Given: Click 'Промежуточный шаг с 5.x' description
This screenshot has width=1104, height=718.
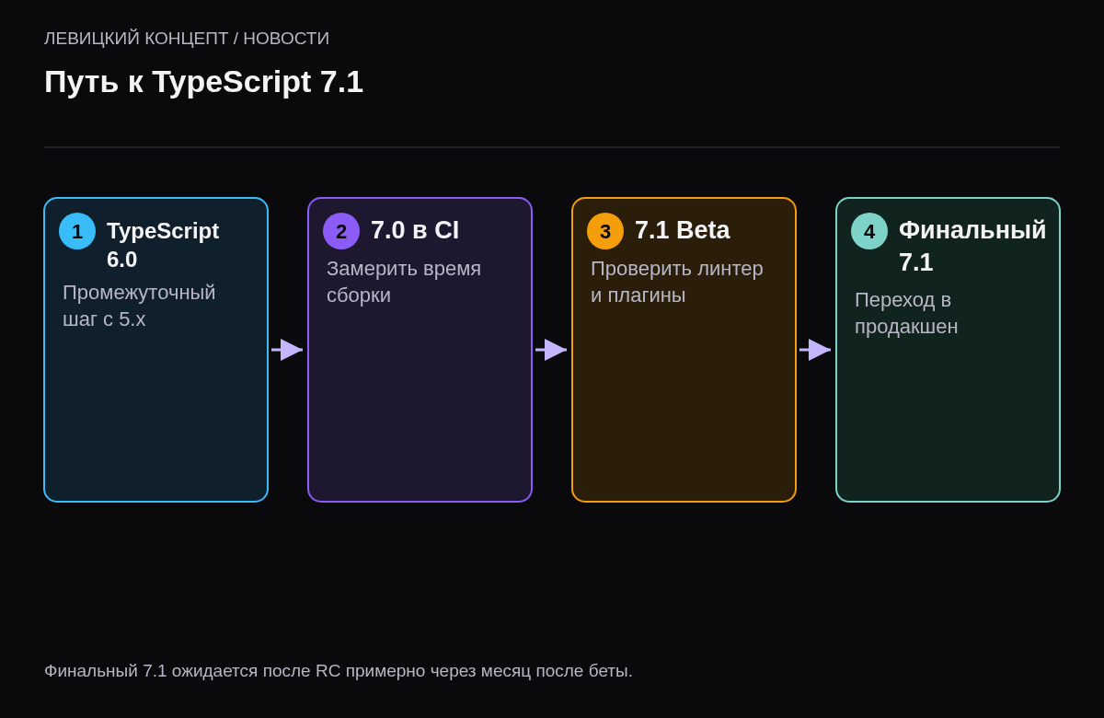Looking at the screenshot, I should click(x=139, y=306).
